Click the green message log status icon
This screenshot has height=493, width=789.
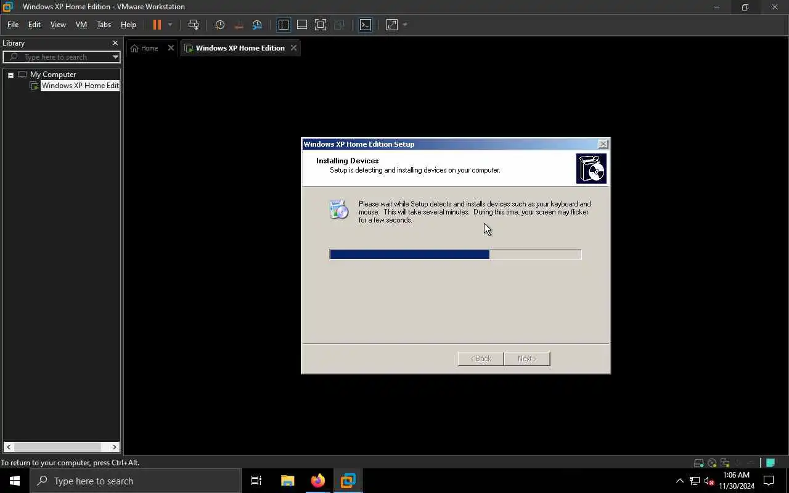tap(771, 463)
